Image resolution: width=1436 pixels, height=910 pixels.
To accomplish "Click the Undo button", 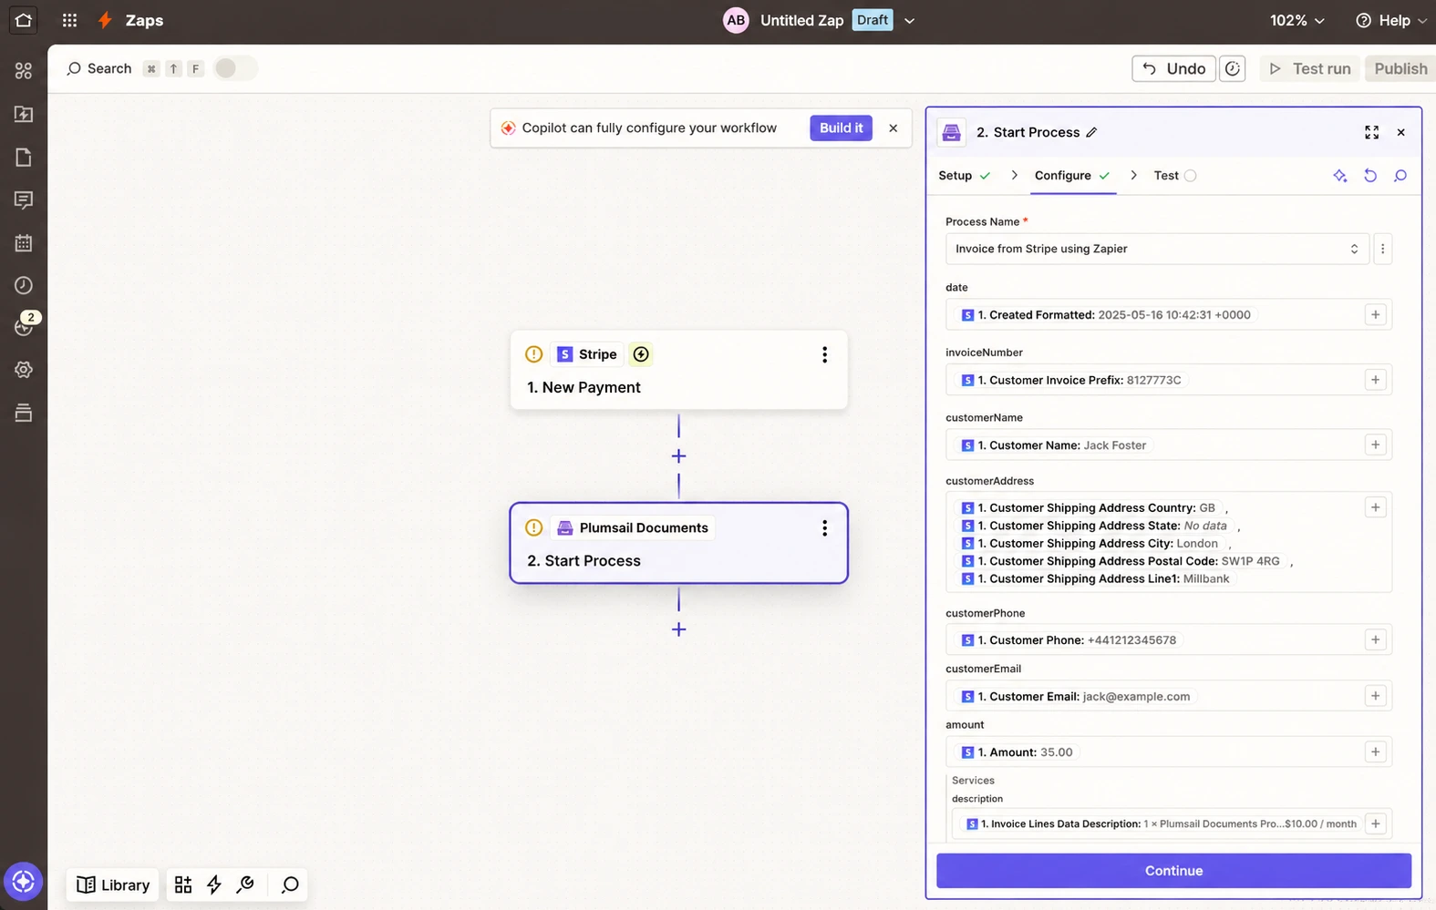I will pyautogui.click(x=1173, y=68).
